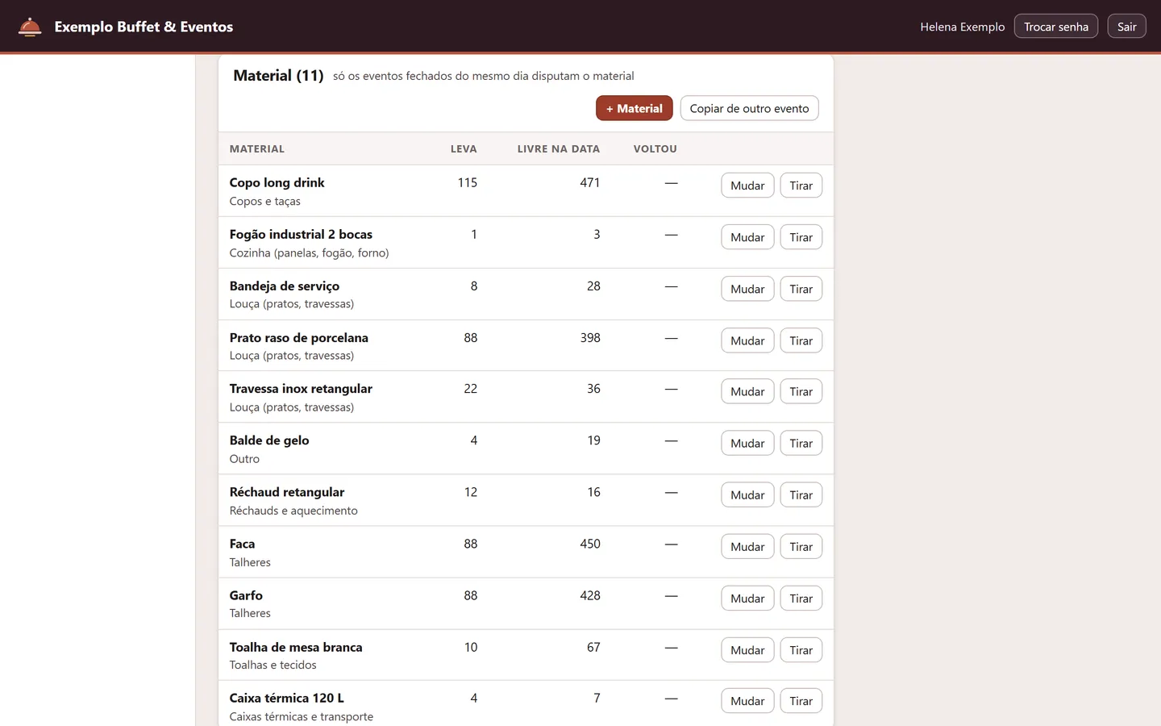The height and width of the screenshot is (726, 1161).
Task: Change Toalha de mesa branca quantity
Action: pos(747,649)
